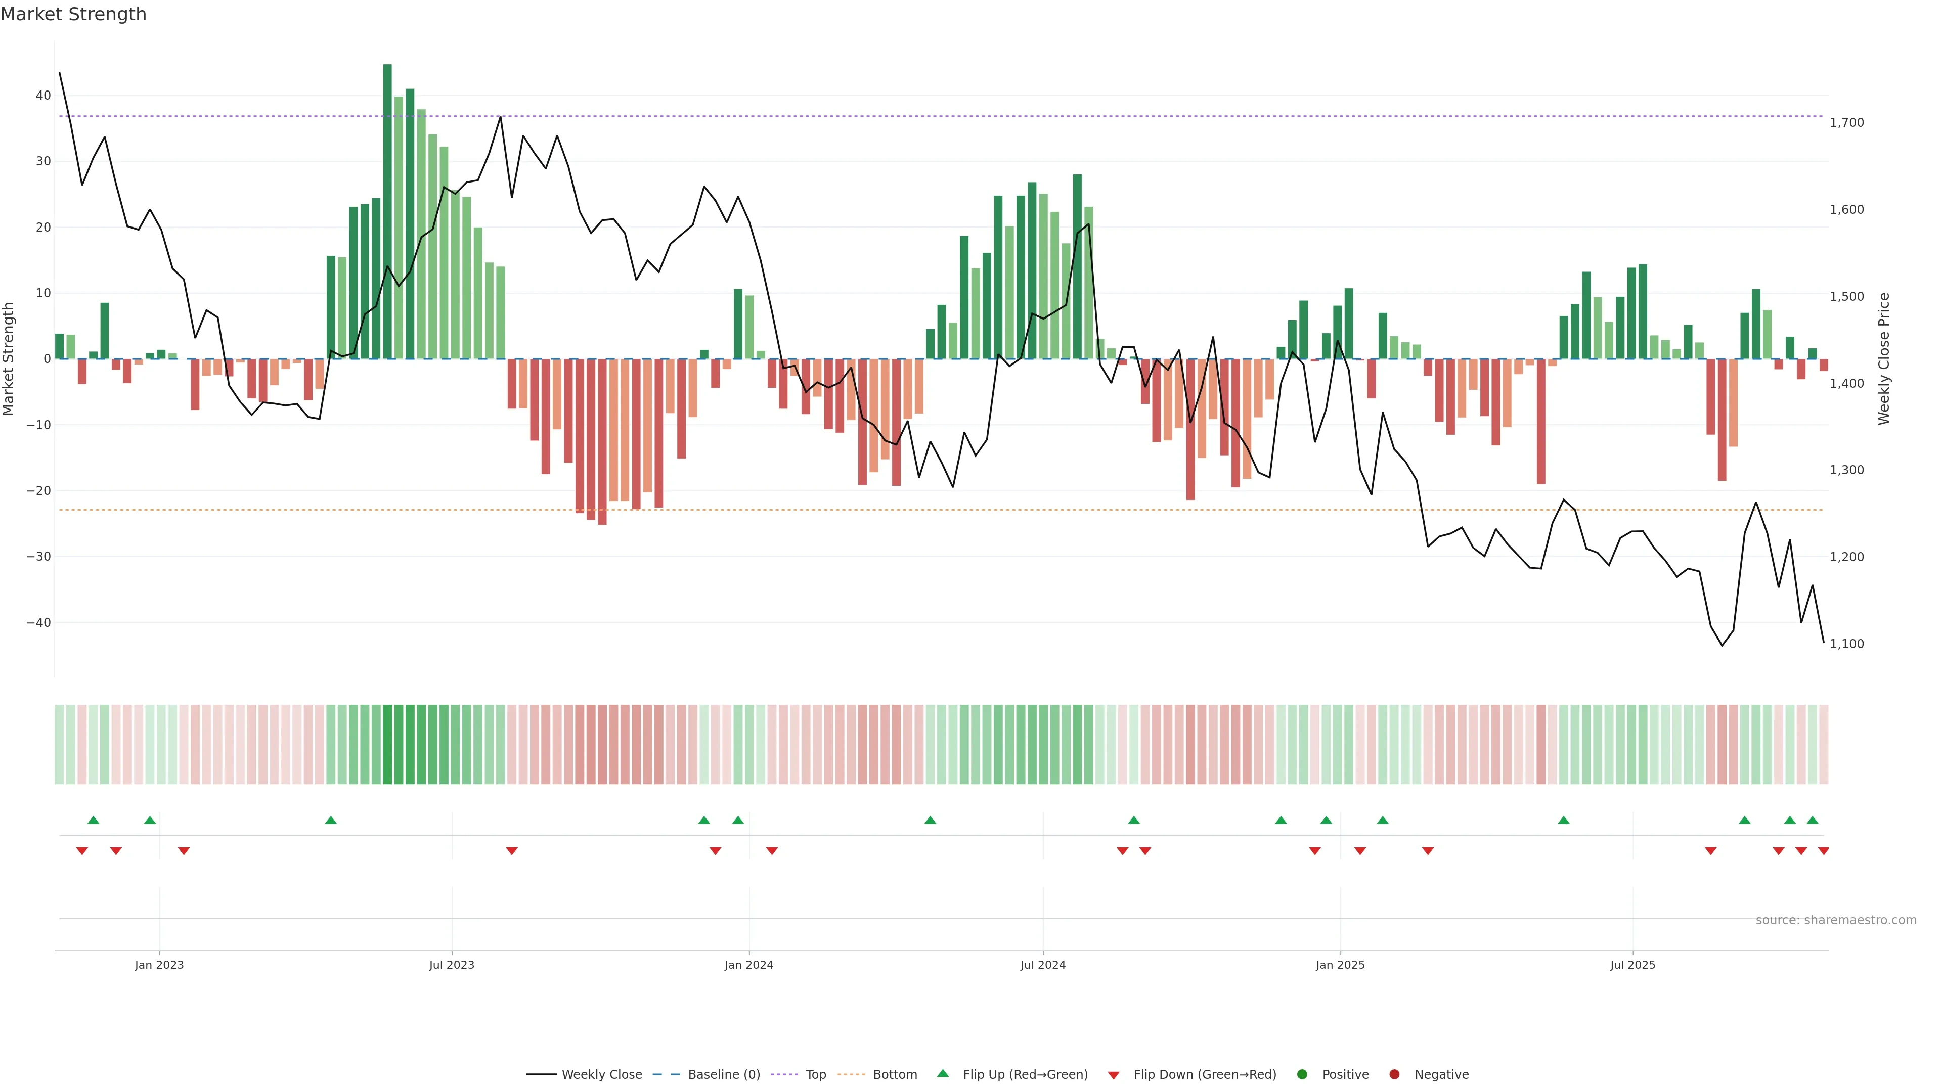Click the Jan 2025 axis label

[x=1340, y=965]
